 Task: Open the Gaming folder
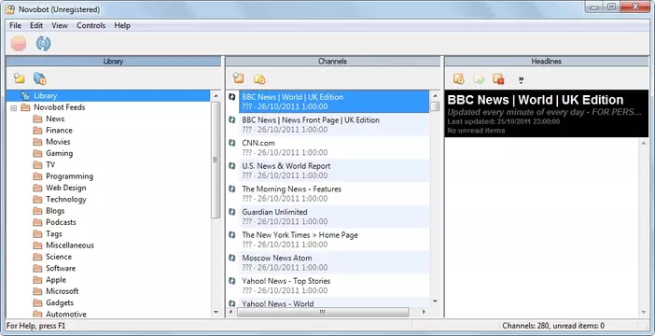(60, 153)
